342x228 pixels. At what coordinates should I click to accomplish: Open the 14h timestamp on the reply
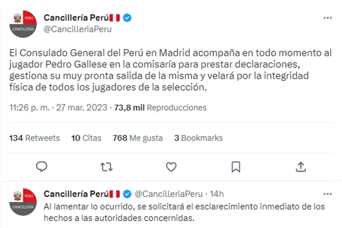[217, 193]
